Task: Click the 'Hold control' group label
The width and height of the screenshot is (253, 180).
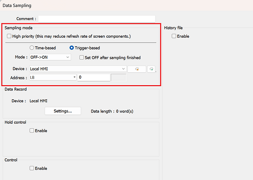Action: 15,122
